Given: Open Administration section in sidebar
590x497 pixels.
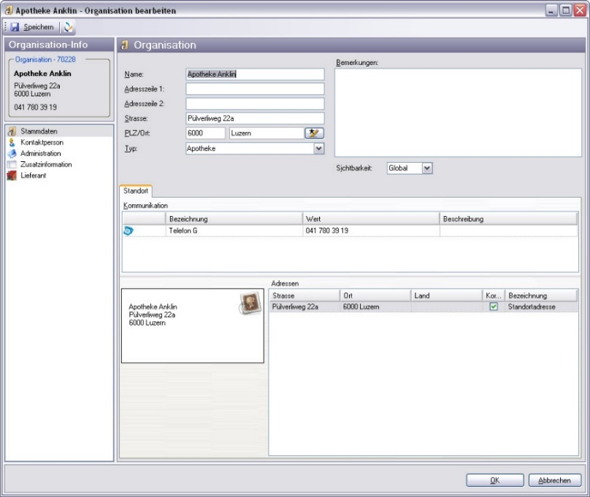Looking at the screenshot, I should point(40,153).
